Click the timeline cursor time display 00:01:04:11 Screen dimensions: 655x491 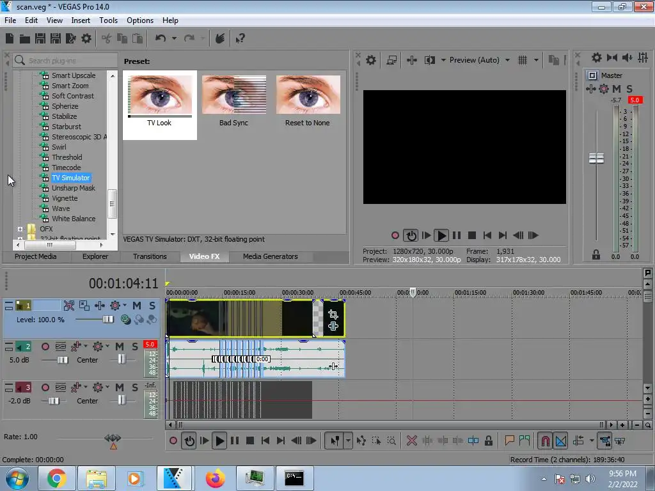(123, 283)
